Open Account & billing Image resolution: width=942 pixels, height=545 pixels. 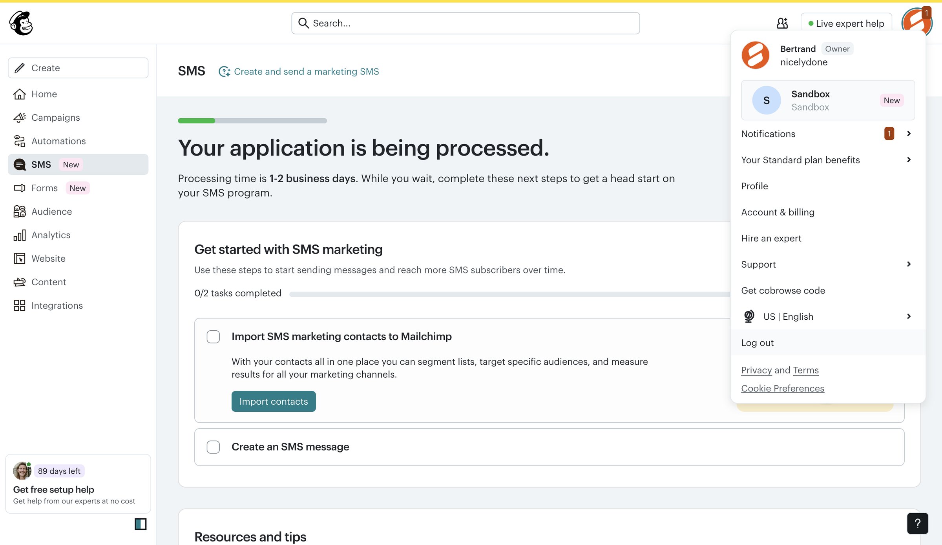click(x=828, y=212)
